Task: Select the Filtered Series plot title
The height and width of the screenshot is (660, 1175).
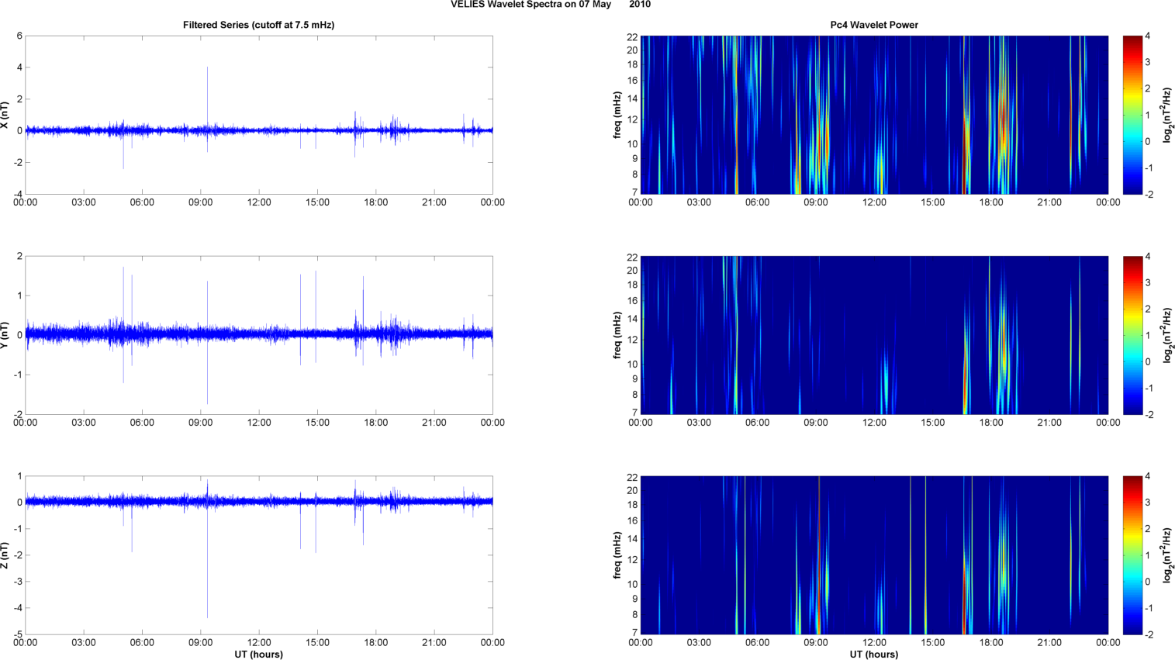Action: pos(258,25)
